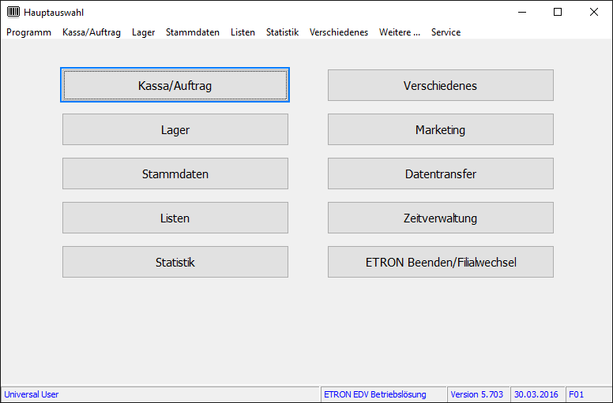The image size is (613, 403).
Task: Click the Stammdaten main button
Action: (175, 174)
